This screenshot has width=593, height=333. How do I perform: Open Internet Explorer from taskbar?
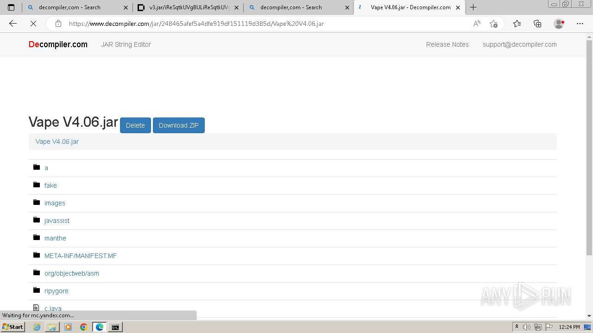37,327
